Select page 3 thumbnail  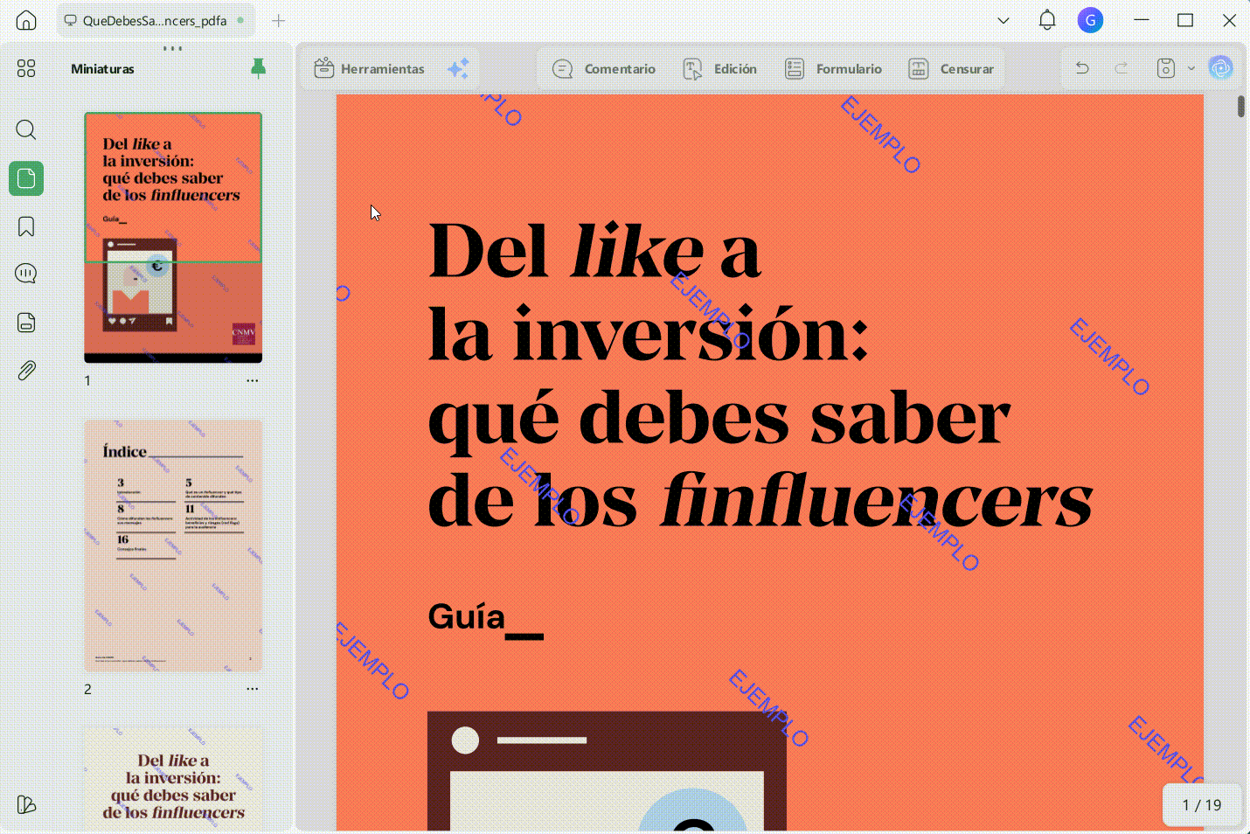click(173, 780)
